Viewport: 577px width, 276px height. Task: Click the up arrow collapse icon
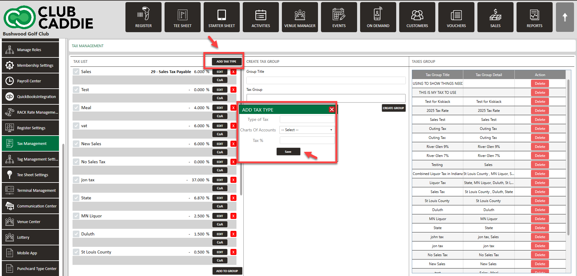click(x=565, y=17)
